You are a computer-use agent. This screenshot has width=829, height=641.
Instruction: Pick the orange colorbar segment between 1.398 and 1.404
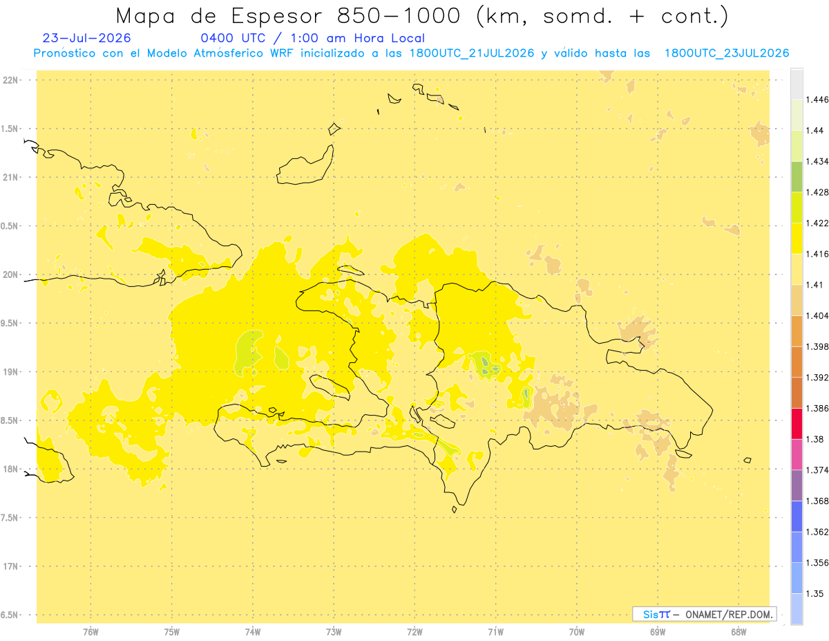pyautogui.click(x=797, y=331)
